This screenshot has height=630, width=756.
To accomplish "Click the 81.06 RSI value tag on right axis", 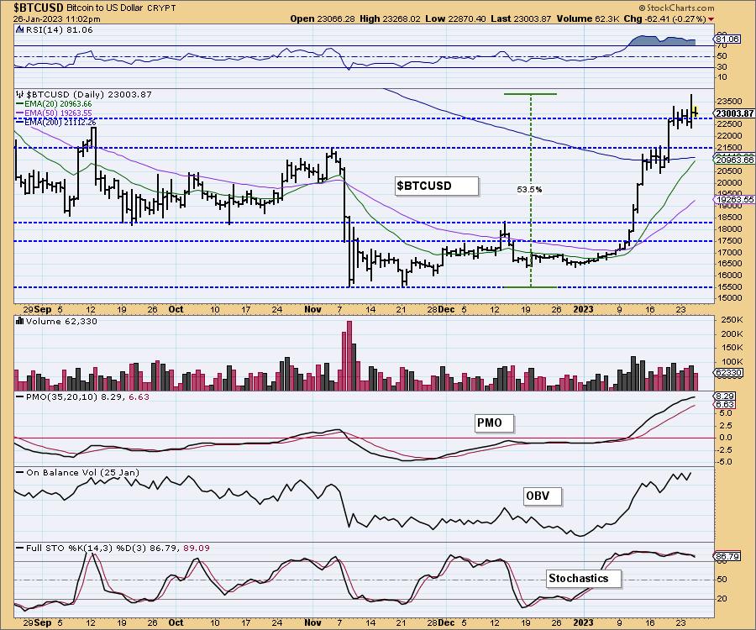I will [727, 39].
